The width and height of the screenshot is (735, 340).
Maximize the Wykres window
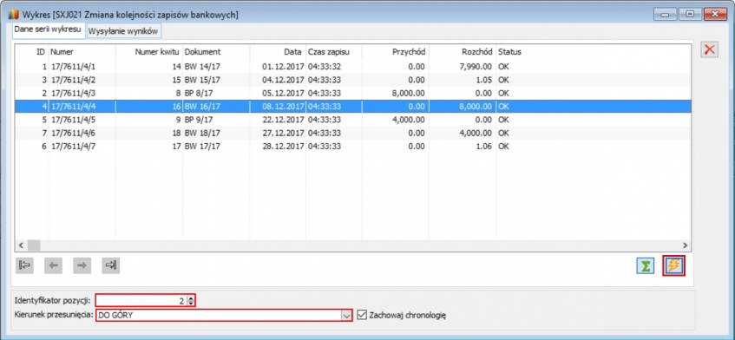coord(690,14)
